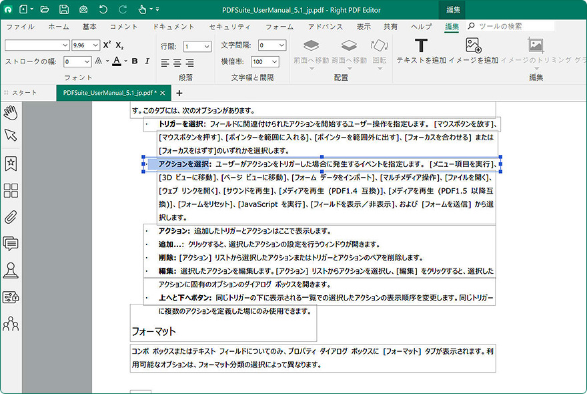The width and height of the screenshot is (587, 394).
Task: Open the font size 9.96 dropdown
Action: click(x=95, y=45)
